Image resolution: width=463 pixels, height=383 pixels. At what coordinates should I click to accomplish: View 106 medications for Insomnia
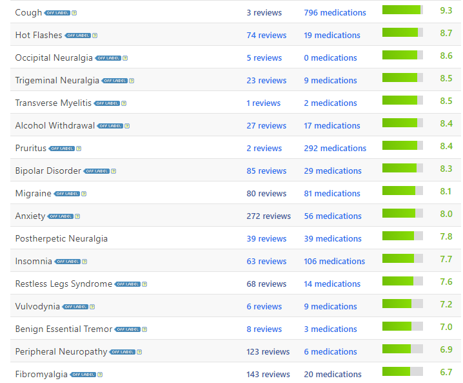(334, 262)
